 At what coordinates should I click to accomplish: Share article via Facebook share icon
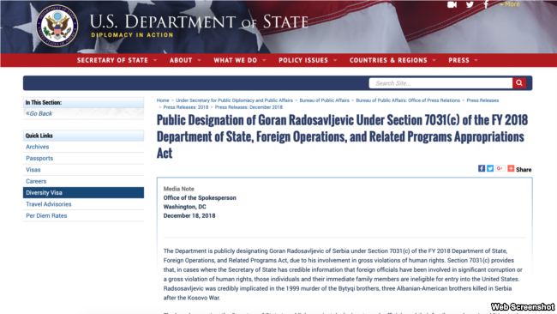point(482,168)
